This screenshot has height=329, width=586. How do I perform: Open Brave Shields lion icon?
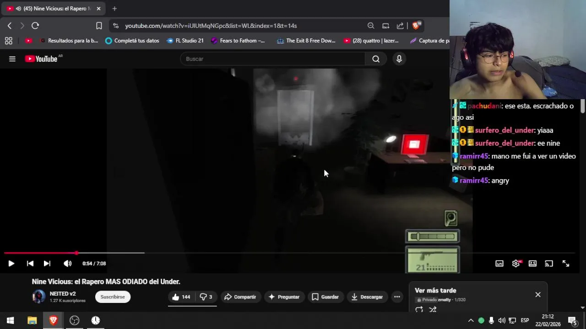click(416, 26)
